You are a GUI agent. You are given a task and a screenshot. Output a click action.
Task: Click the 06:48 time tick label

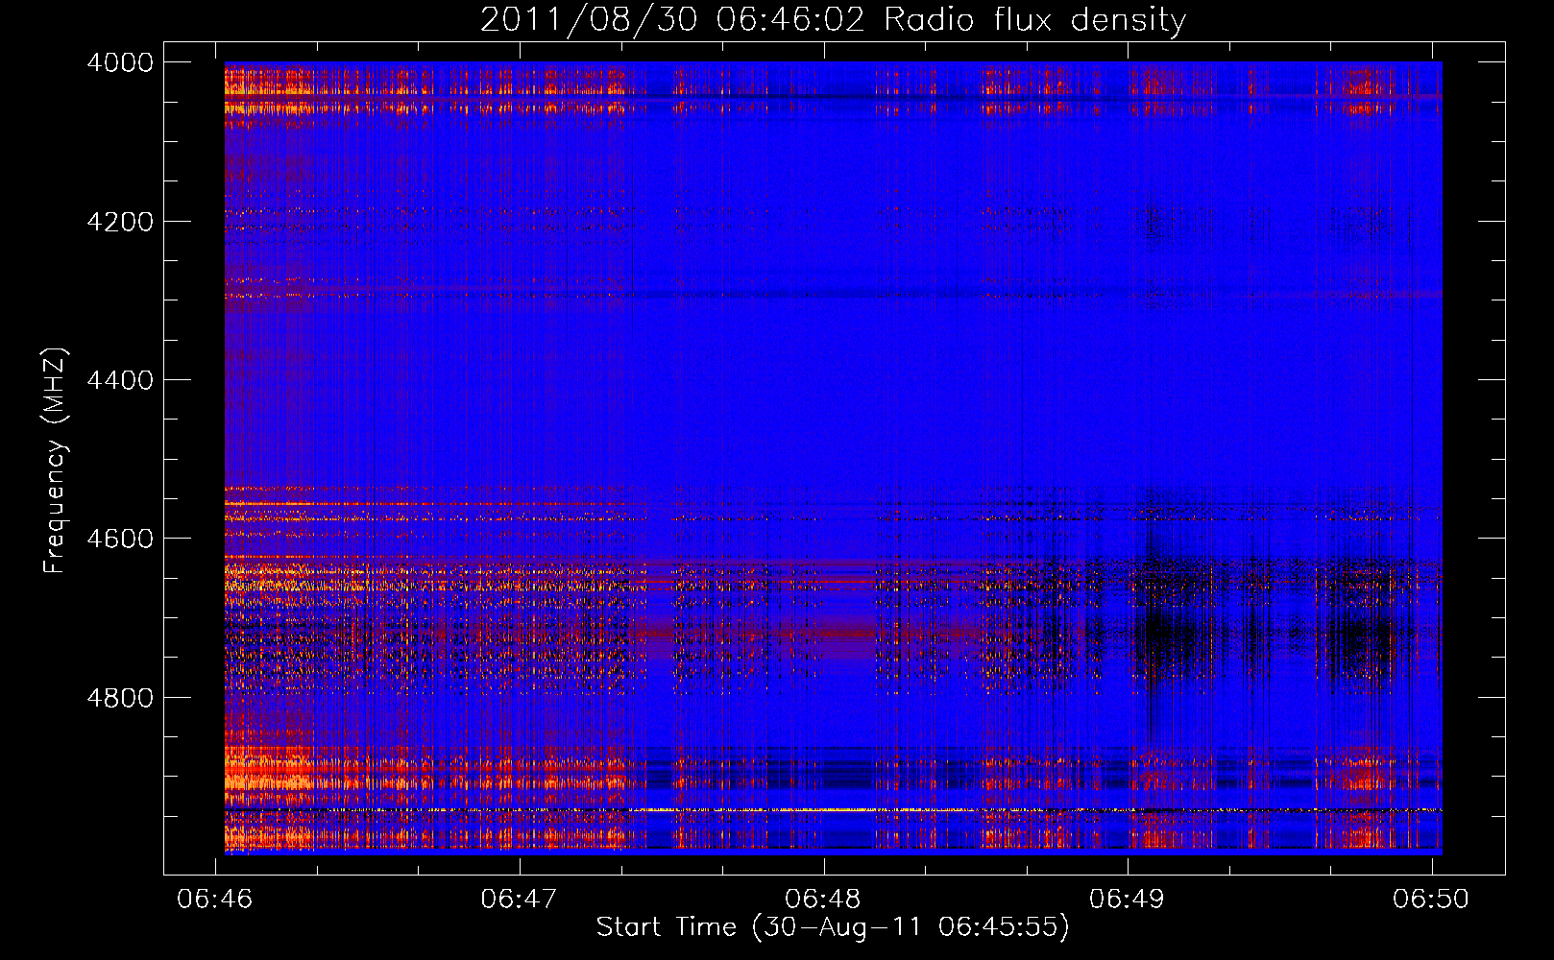point(823,899)
